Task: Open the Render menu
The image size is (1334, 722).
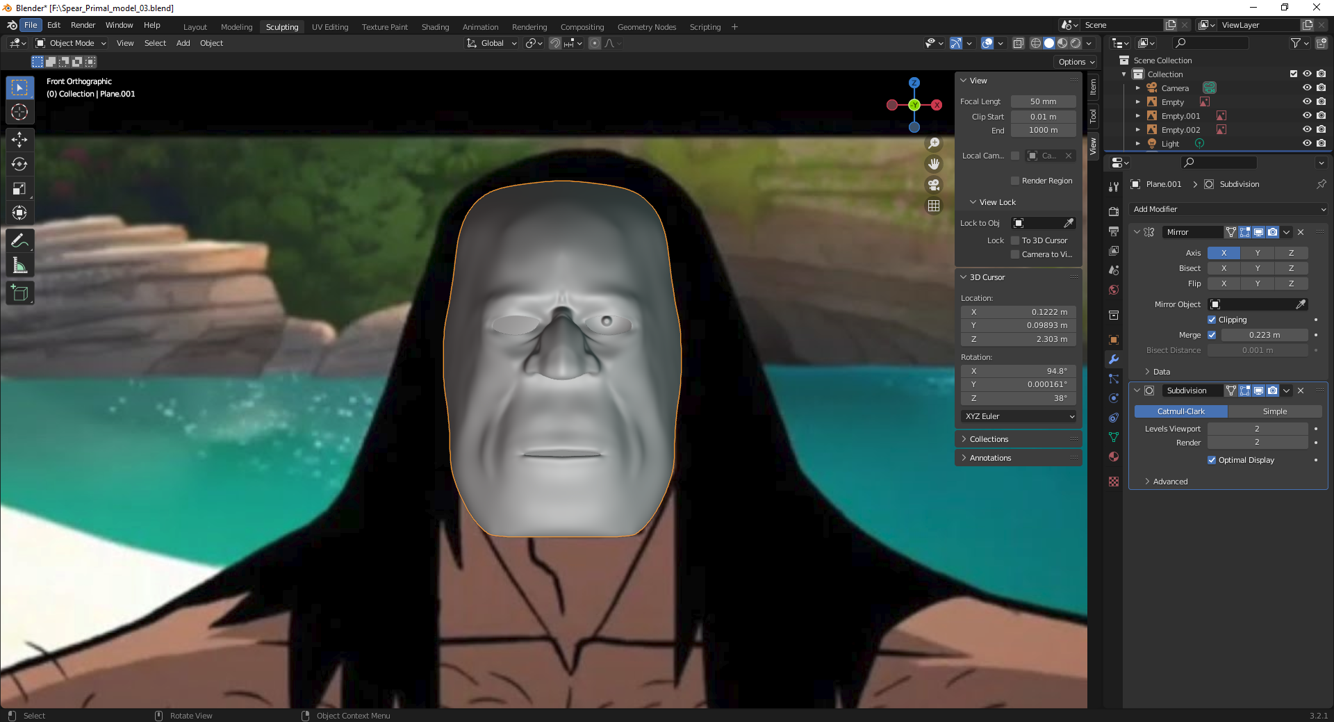Action: (x=83, y=25)
